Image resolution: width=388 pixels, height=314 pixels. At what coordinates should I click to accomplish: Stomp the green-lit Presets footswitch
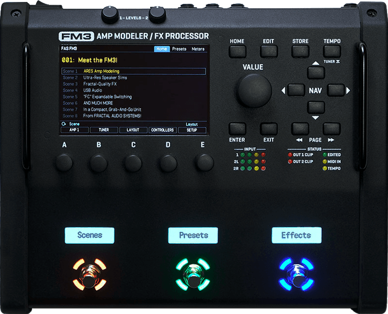193,275
